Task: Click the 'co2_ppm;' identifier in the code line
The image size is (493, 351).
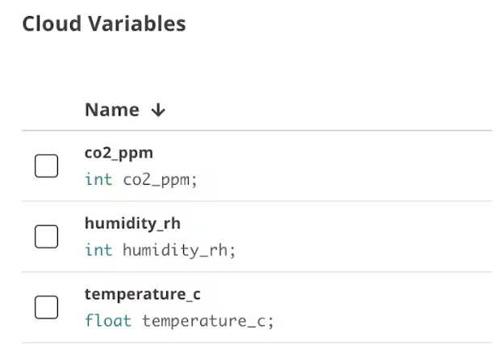Action: coord(160,180)
